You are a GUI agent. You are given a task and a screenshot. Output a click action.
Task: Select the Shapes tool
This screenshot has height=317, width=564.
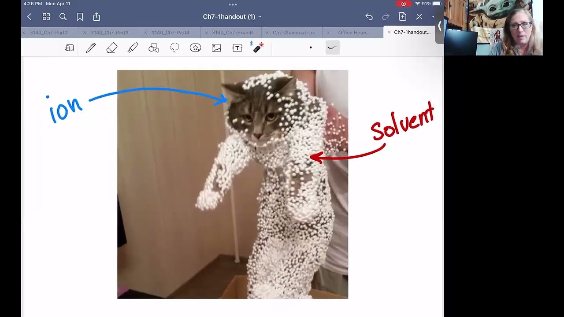pos(153,48)
